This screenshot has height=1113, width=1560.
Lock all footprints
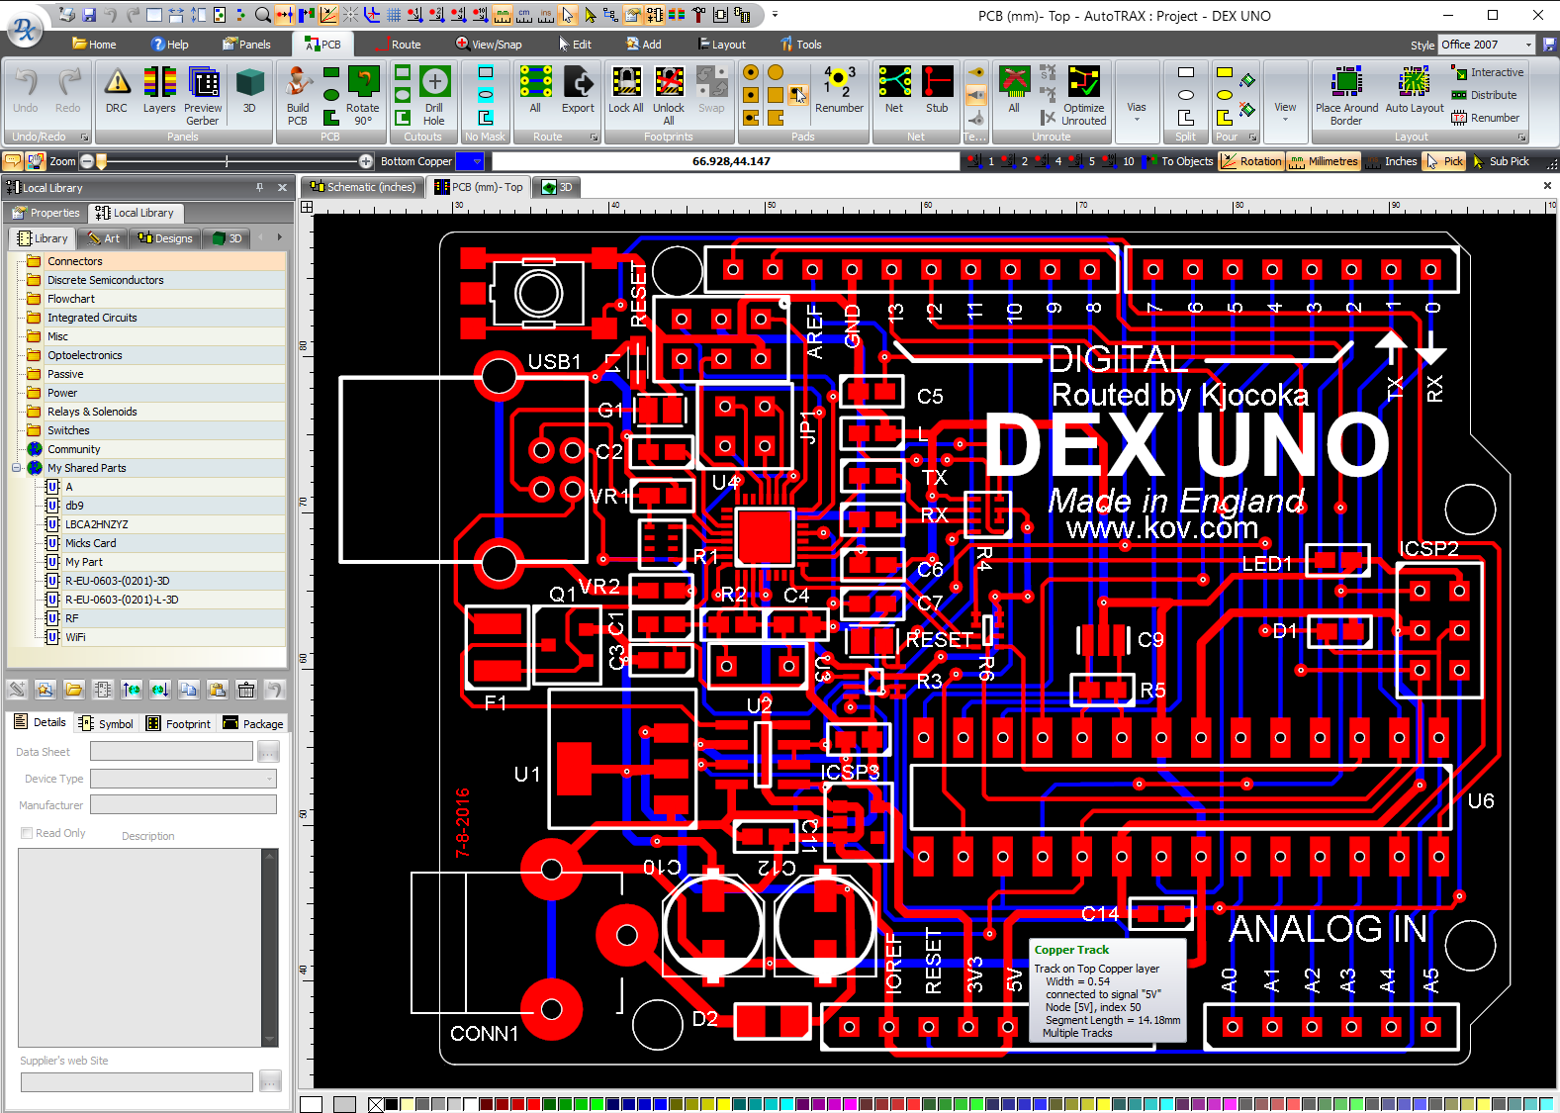point(625,91)
